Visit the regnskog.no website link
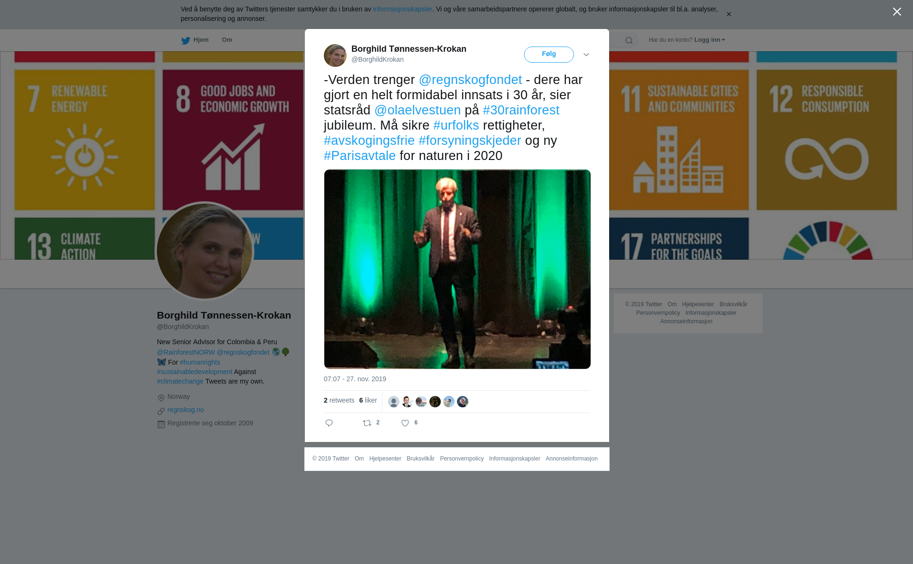Image resolution: width=913 pixels, height=564 pixels. [x=185, y=410]
